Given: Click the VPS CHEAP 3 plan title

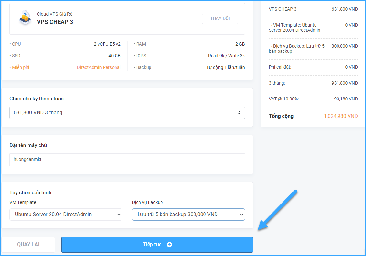Looking at the screenshot, I should pos(55,22).
